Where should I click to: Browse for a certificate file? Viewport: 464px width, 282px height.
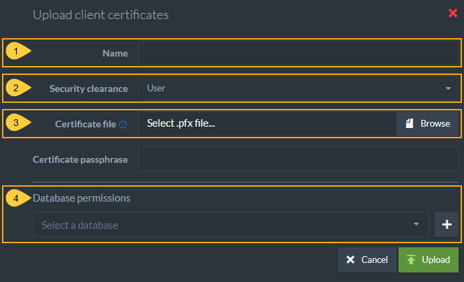click(x=428, y=123)
